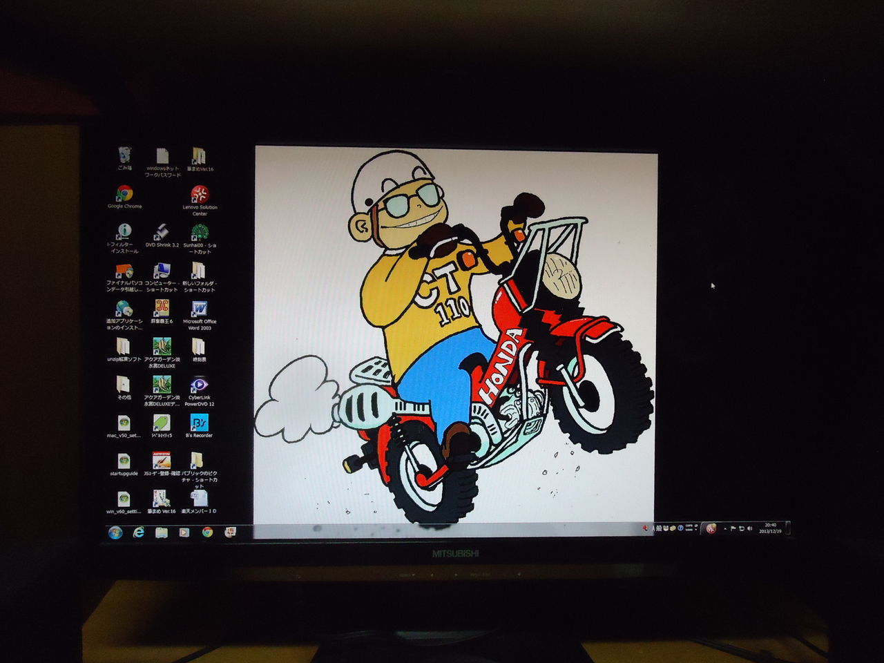Screen dimensions: 884x663
Task: Launch Internet Explorer from the taskbar
Action: coord(139,532)
